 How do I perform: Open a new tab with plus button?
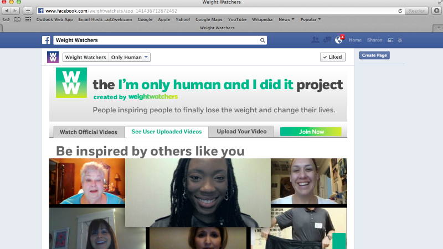439,28
